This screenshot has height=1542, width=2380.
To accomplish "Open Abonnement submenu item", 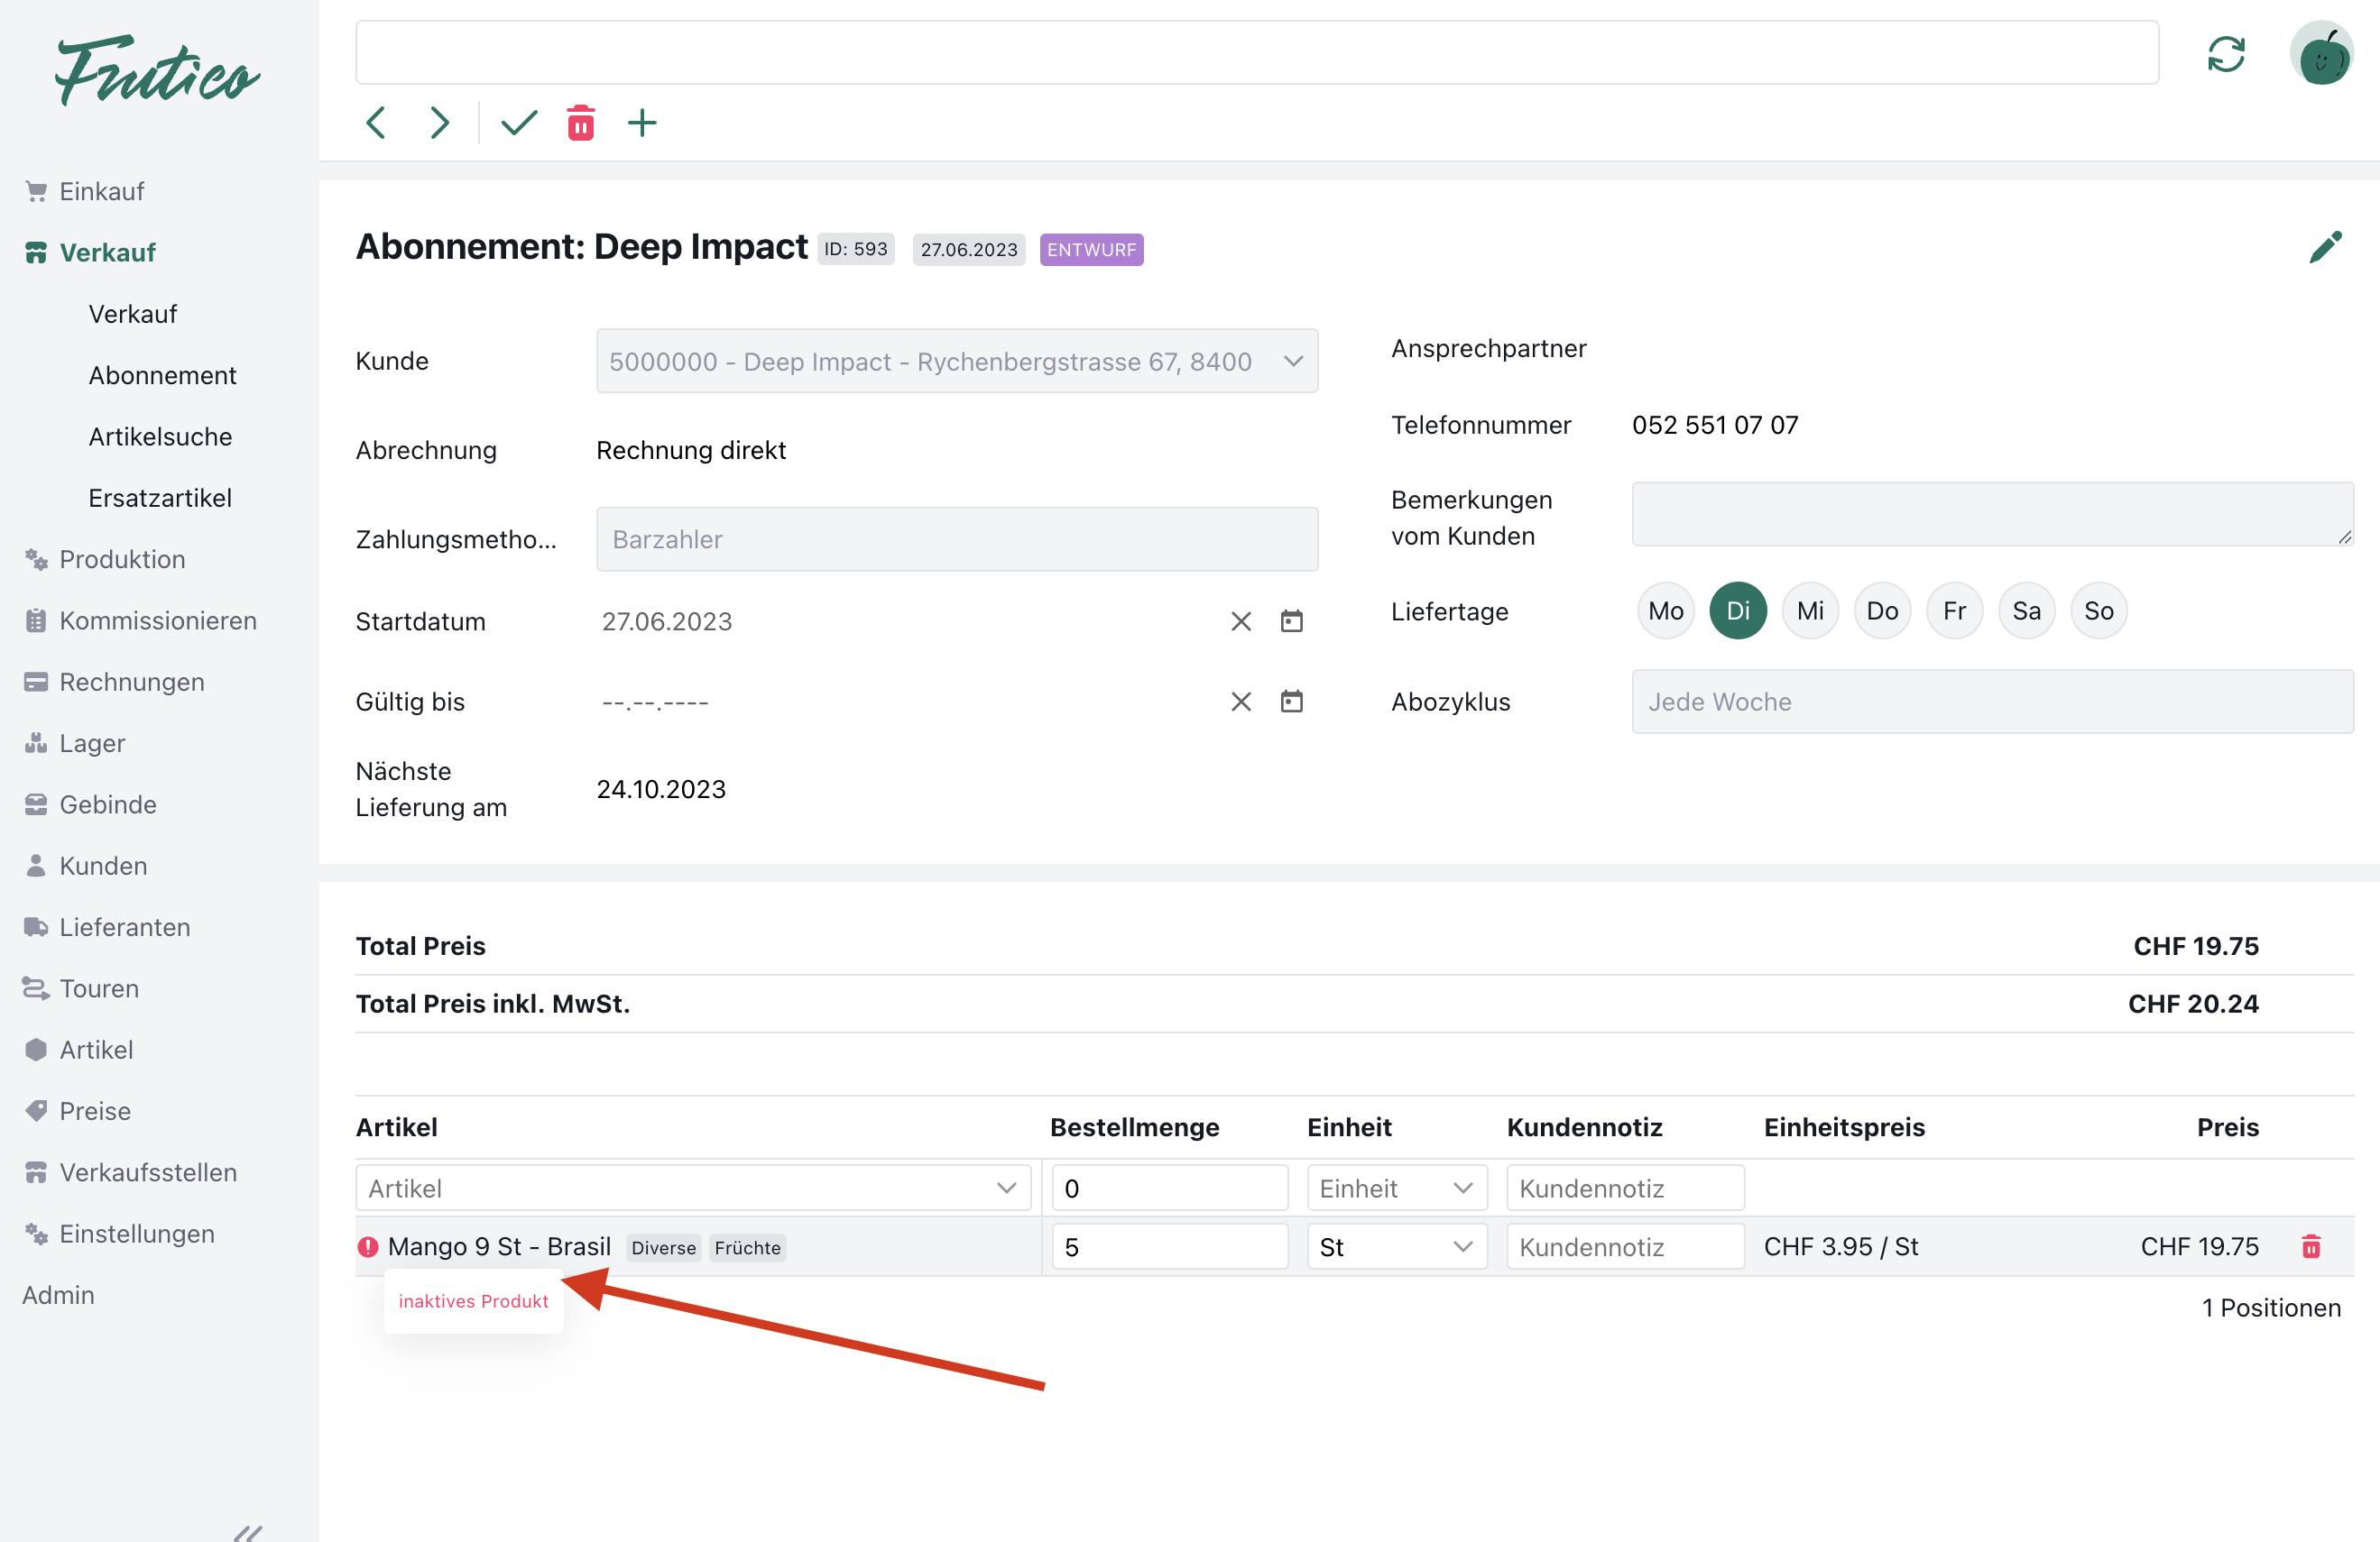I will click(x=162, y=376).
